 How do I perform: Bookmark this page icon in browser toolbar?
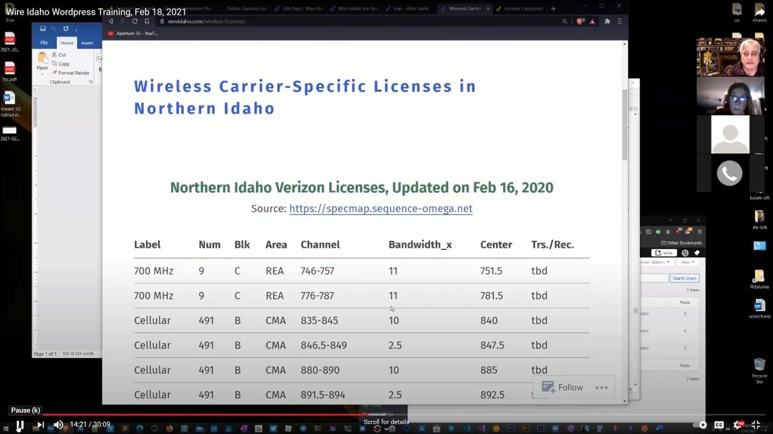pos(147,21)
